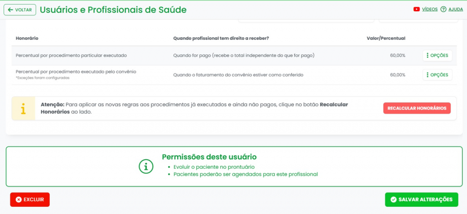Click the yellow attention info icon
The height and width of the screenshot is (214, 467).
(23, 109)
